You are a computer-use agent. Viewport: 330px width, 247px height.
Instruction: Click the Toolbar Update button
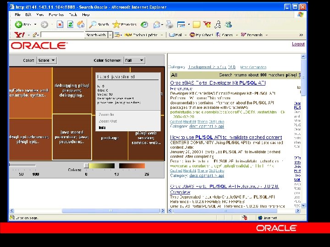141,35
